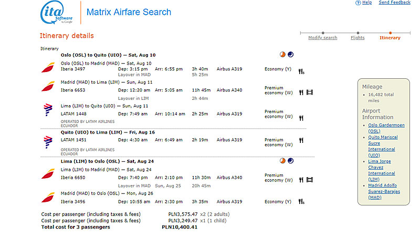Click Iberia airline logo beside flight 3496
The height and width of the screenshot is (237, 420).
click(48, 198)
